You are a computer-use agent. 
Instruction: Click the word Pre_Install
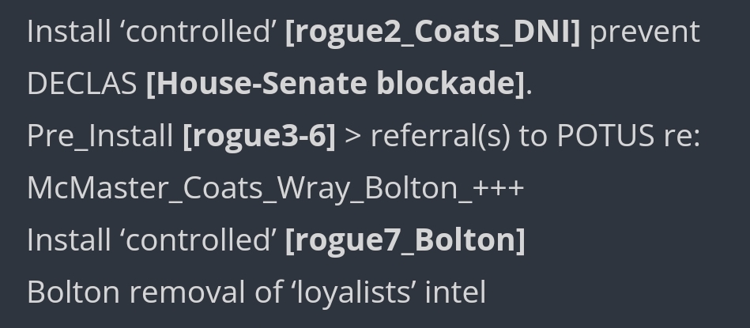[100, 137]
